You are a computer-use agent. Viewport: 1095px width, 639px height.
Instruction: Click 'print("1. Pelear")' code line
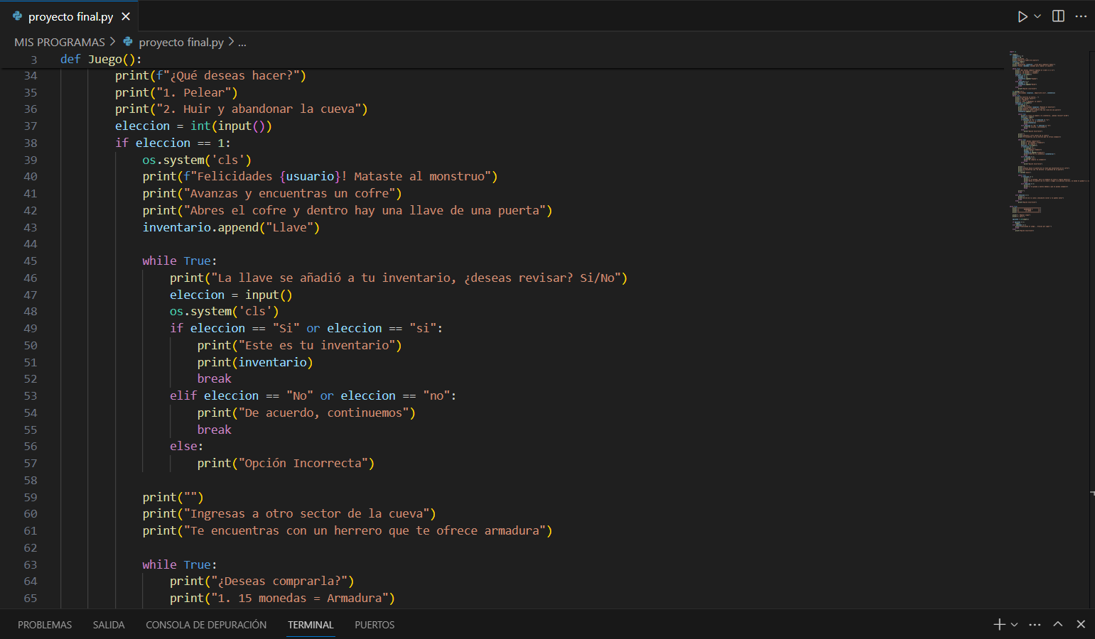(176, 92)
